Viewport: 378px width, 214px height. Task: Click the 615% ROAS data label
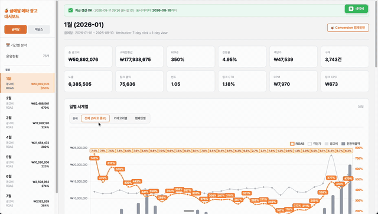coord(111,163)
